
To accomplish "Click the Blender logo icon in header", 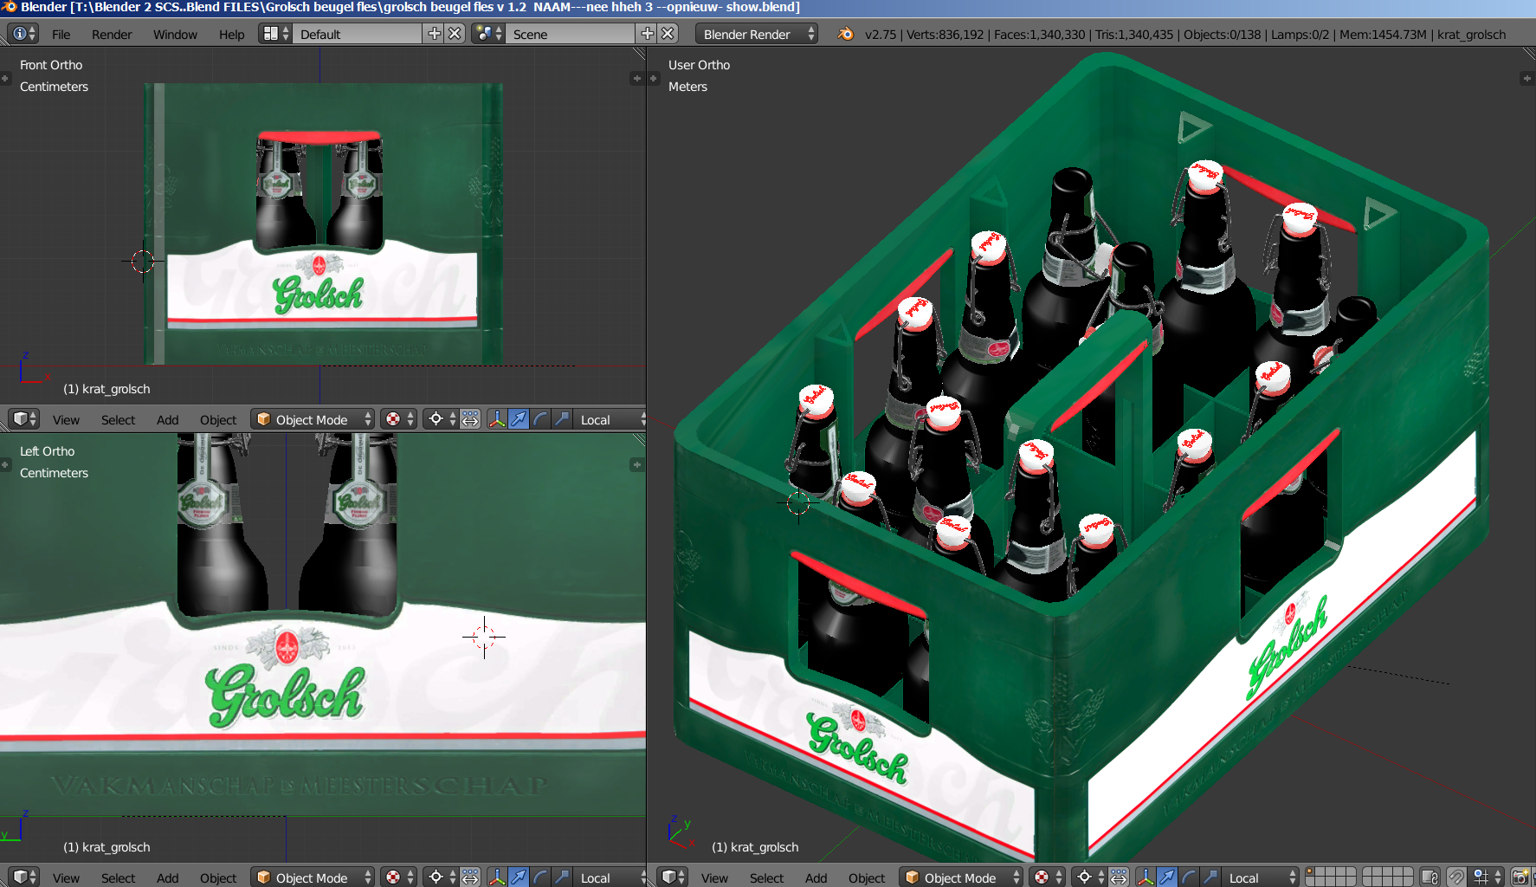I will click(846, 34).
